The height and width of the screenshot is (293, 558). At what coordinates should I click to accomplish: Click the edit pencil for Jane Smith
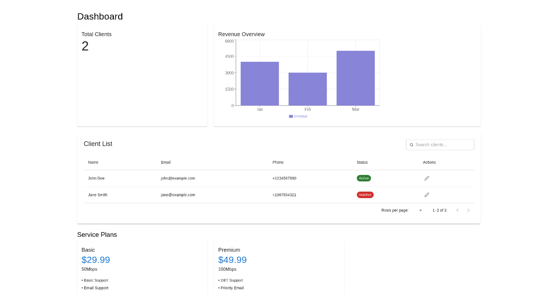tap(426, 195)
